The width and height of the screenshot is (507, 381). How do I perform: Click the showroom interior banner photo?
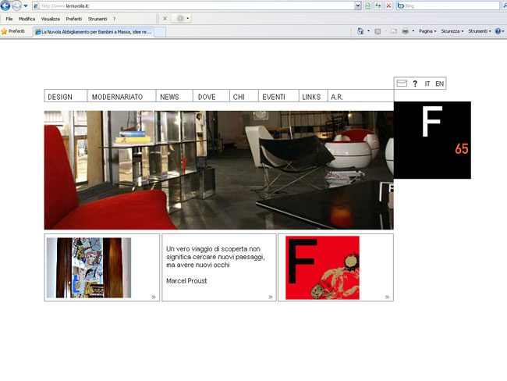[219, 170]
